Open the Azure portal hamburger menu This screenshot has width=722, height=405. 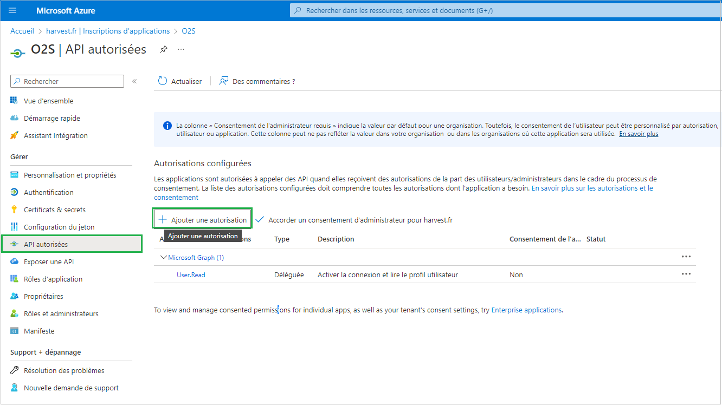(13, 10)
